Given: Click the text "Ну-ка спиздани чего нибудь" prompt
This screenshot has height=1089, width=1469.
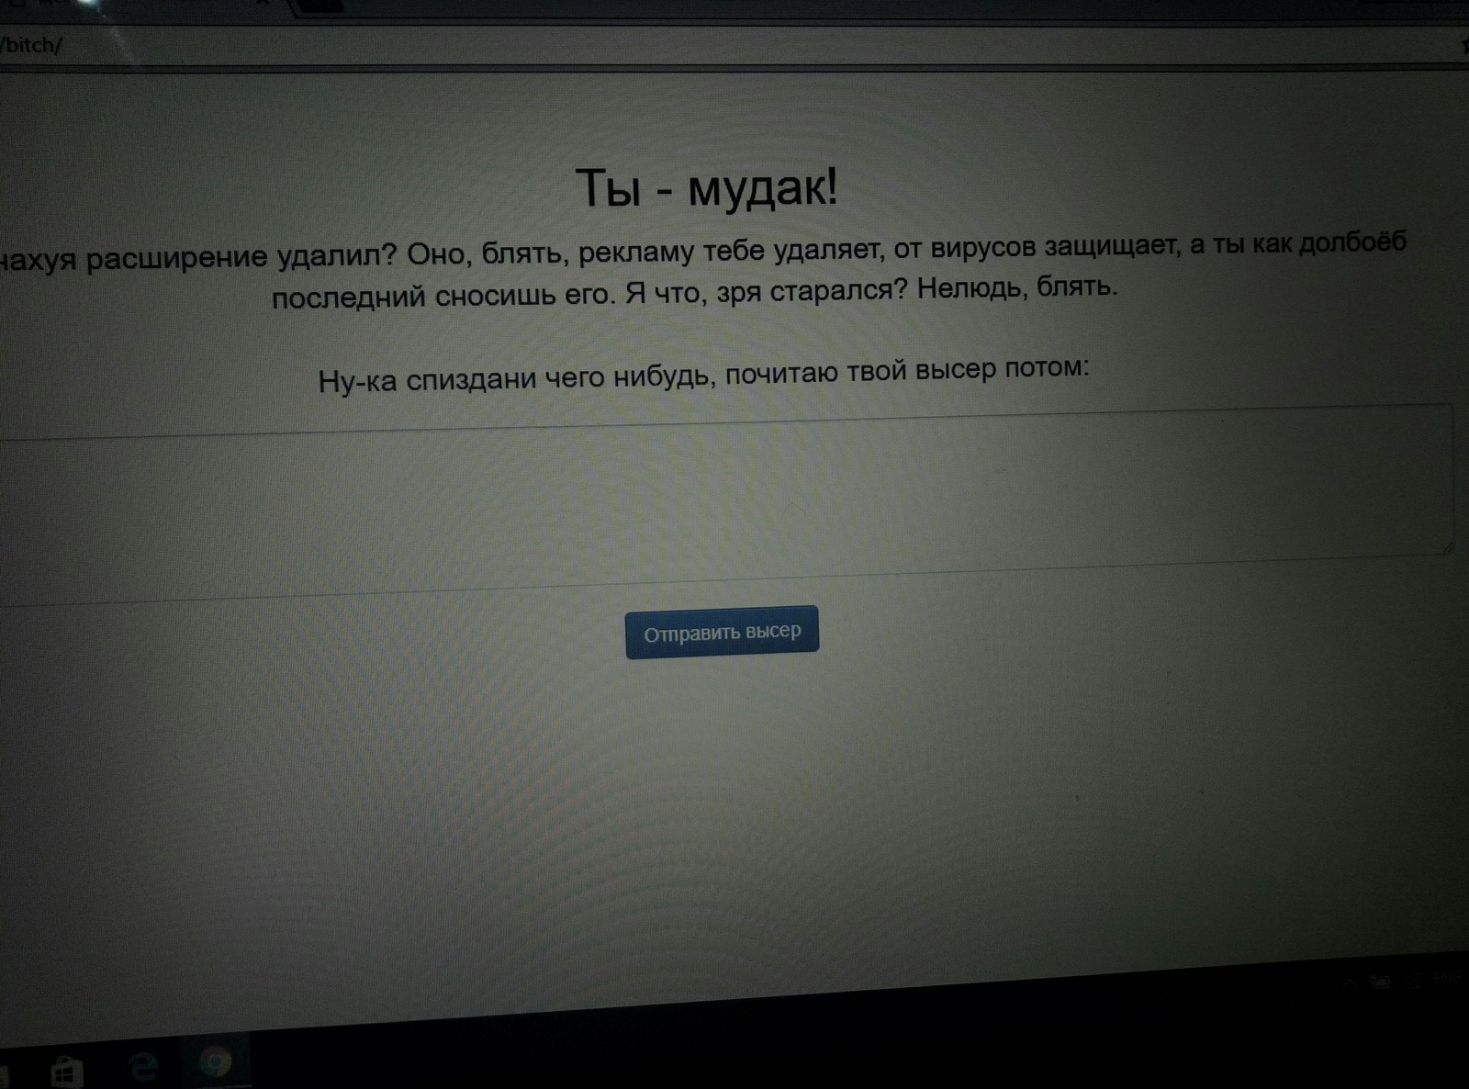Looking at the screenshot, I should (x=514, y=377).
